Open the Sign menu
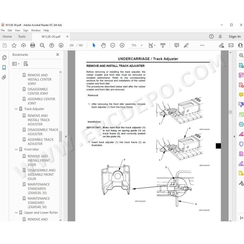The height and width of the screenshot is (244, 244). tap(26, 30)
